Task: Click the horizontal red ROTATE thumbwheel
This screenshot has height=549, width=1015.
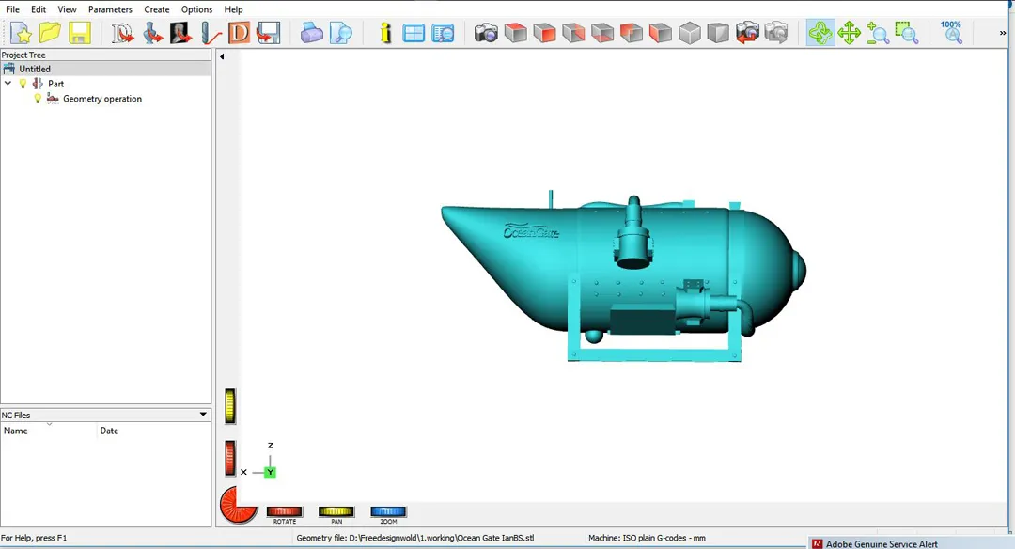Action: pyautogui.click(x=284, y=511)
